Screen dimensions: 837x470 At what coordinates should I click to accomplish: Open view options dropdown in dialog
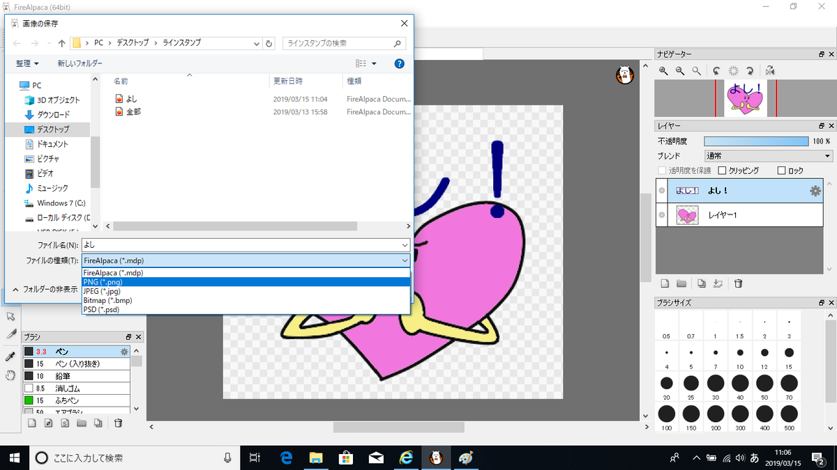[x=374, y=63]
